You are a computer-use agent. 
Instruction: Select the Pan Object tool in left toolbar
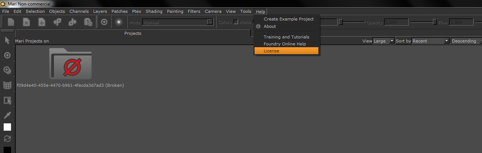click(7, 55)
